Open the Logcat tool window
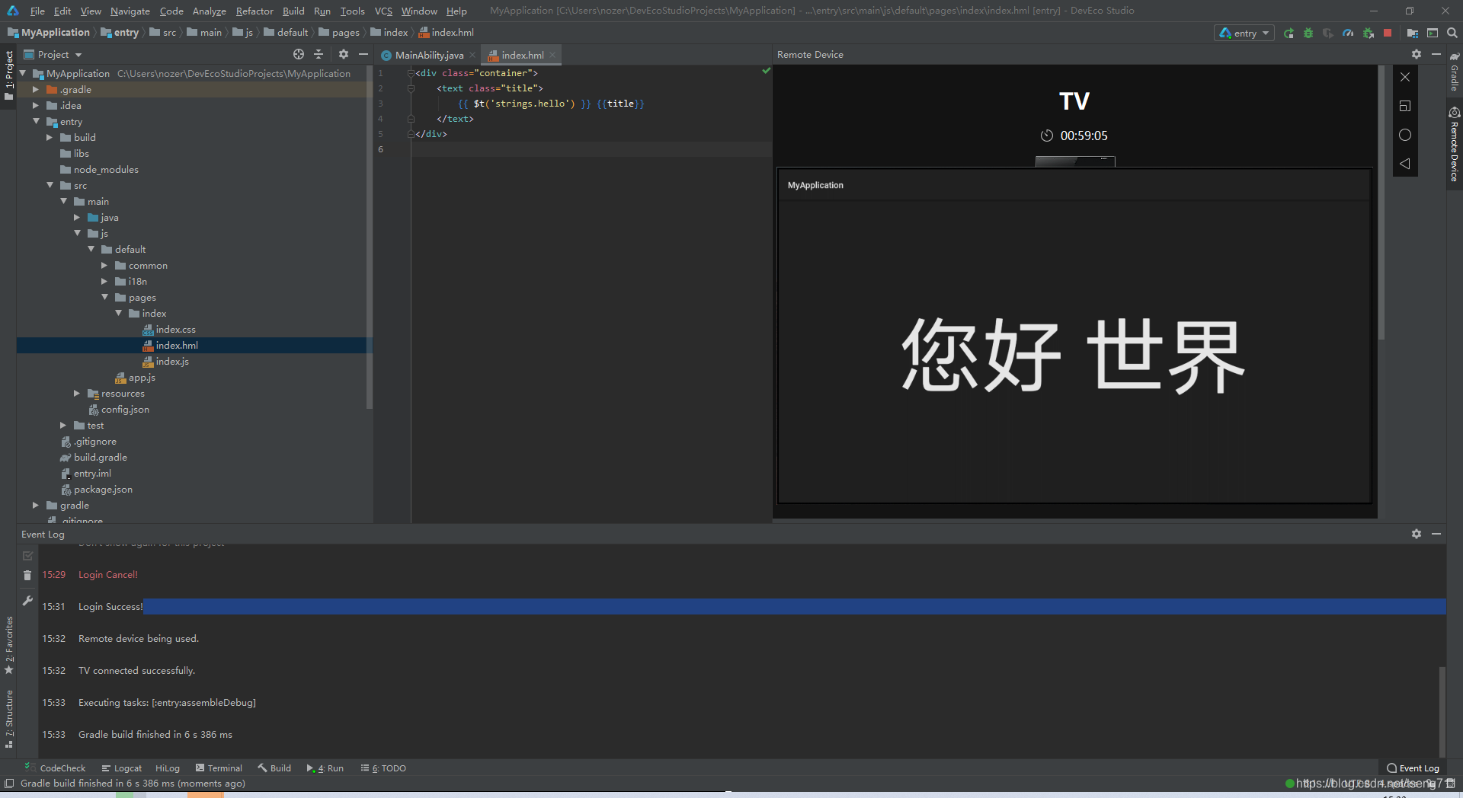Image resolution: width=1463 pixels, height=798 pixels. point(122,768)
